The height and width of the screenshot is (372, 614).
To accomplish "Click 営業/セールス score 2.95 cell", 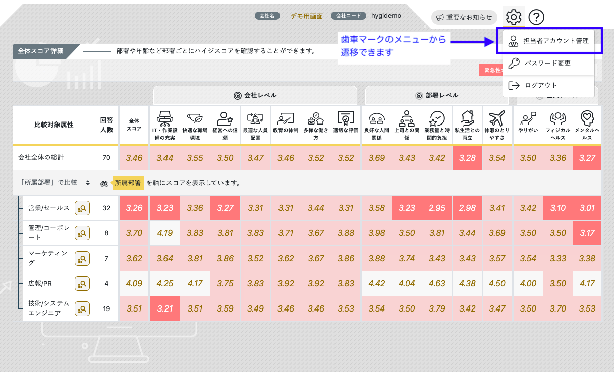I will [437, 208].
